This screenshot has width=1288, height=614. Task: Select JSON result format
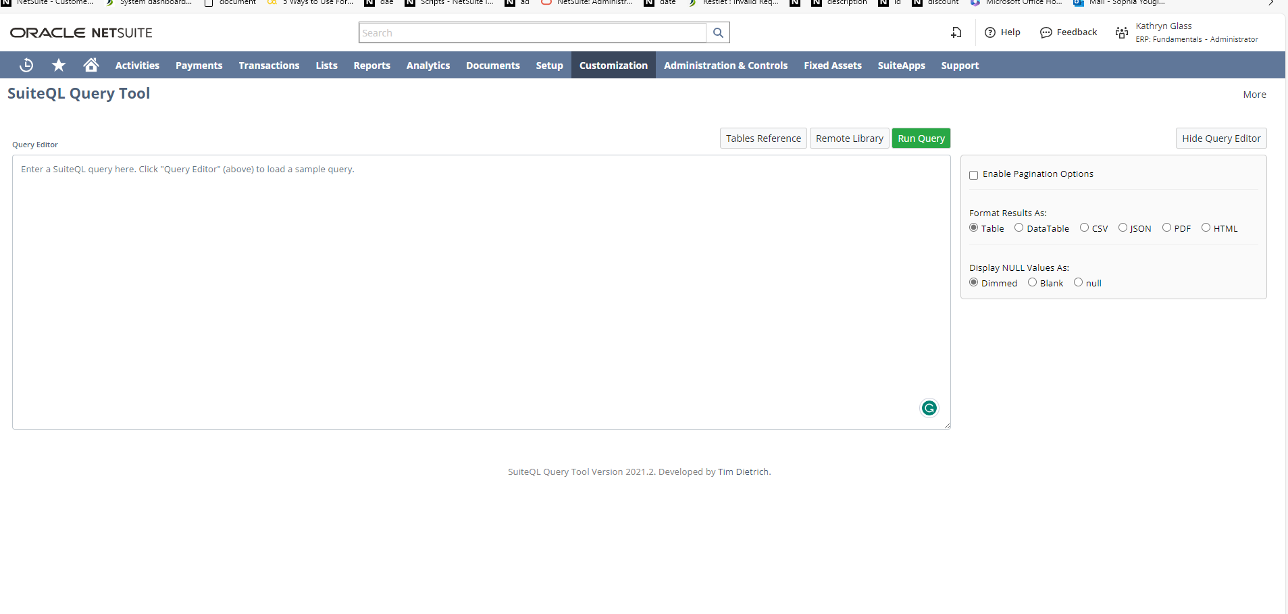pyautogui.click(x=1123, y=228)
